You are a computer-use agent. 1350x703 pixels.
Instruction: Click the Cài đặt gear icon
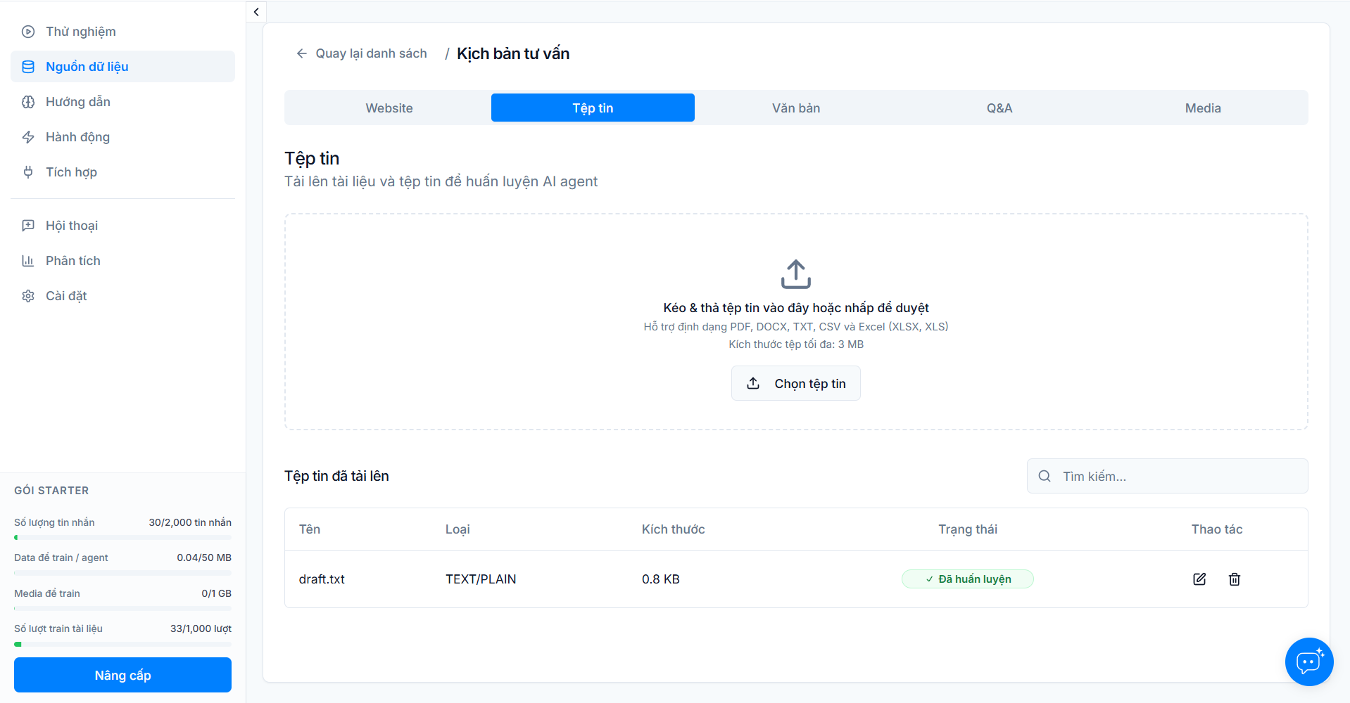pos(28,296)
